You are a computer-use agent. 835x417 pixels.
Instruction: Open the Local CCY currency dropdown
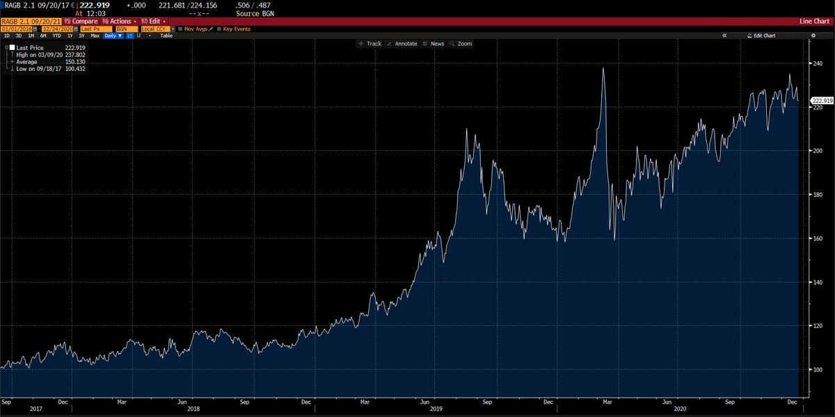click(173, 29)
